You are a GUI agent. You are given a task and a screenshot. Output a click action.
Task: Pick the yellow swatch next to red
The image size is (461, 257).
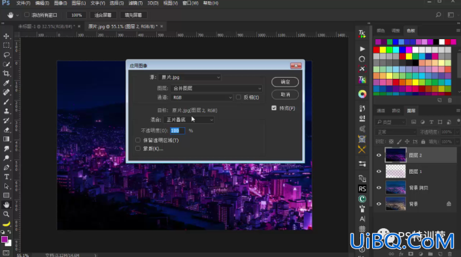[383, 50]
